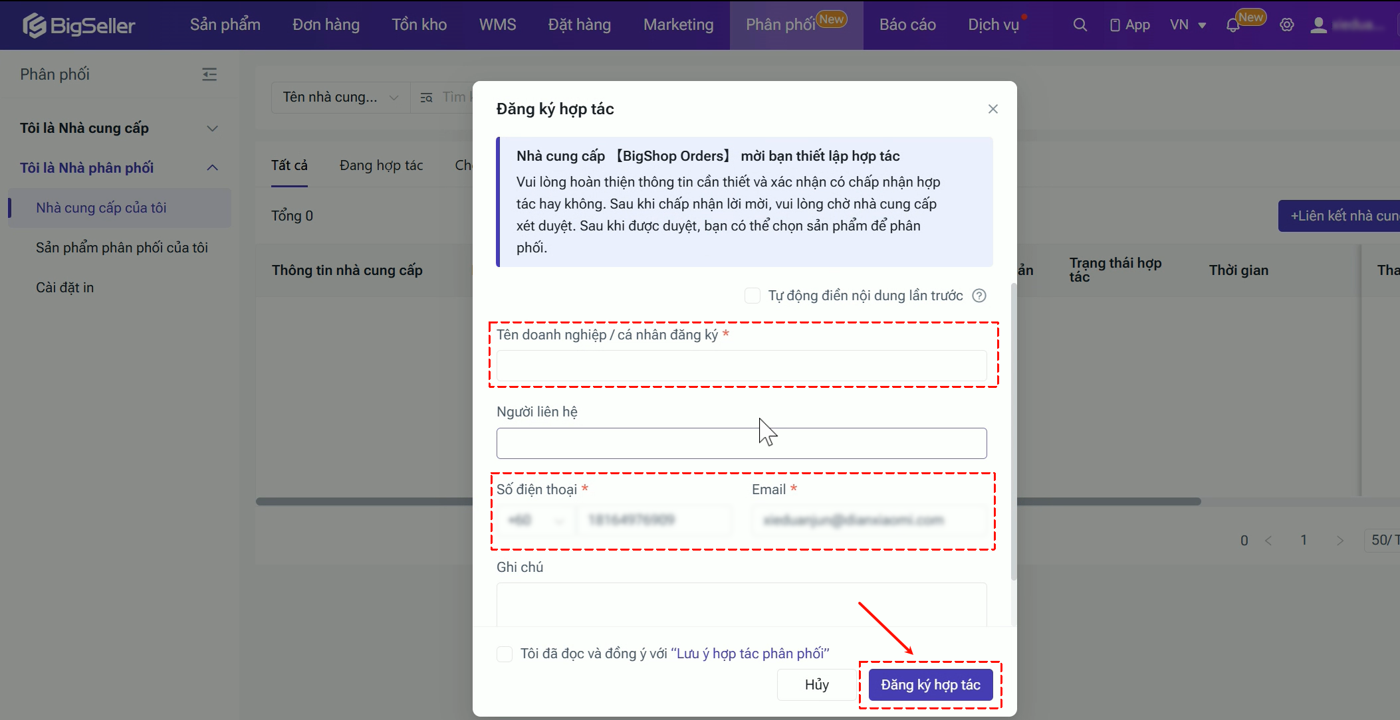Close the Đăng ký hợp tác dialog
Screen dimensions: 1400x720
click(x=992, y=109)
